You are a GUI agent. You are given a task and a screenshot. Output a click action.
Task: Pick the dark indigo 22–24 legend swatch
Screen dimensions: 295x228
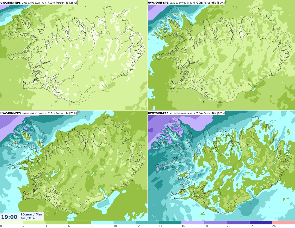click(261, 223)
